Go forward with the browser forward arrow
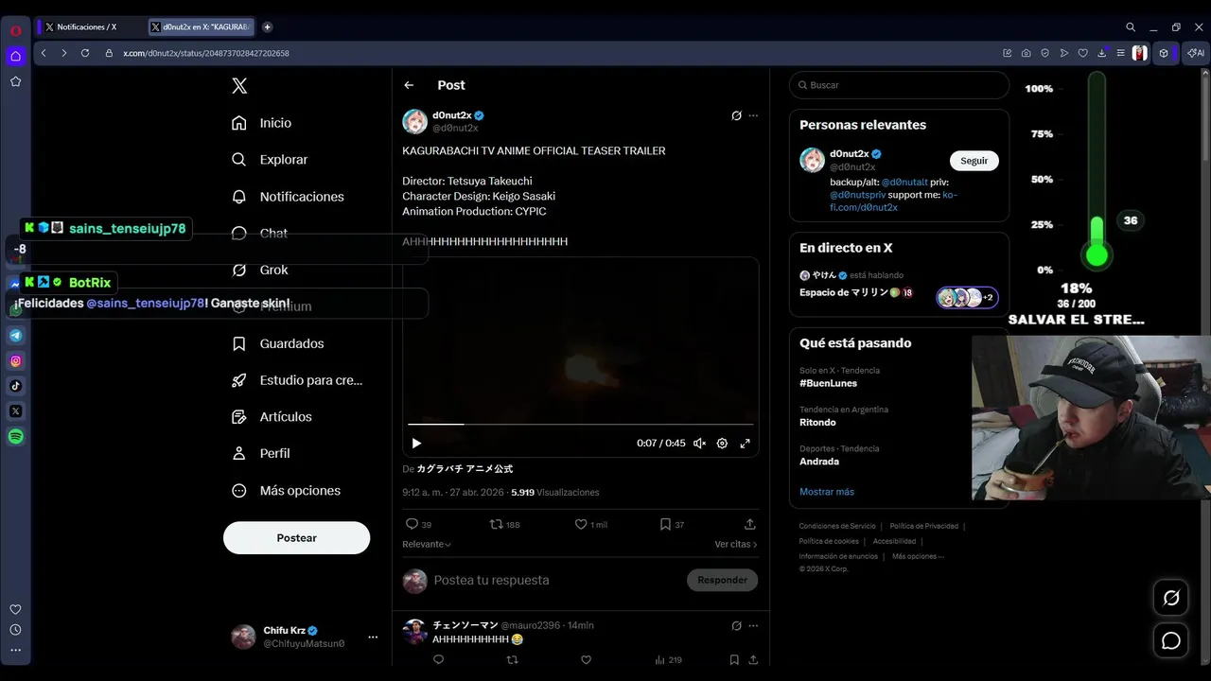The height and width of the screenshot is (681, 1211). (x=64, y=53)
